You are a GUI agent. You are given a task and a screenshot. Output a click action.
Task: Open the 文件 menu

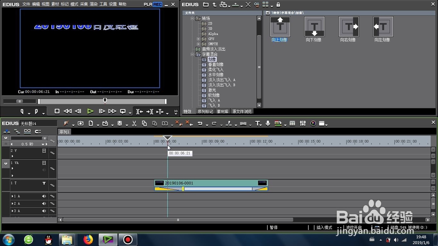click(26, 4)
